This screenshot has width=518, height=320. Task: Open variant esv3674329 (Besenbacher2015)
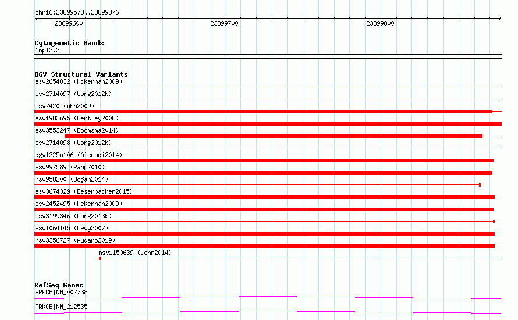tap(84, 191)
